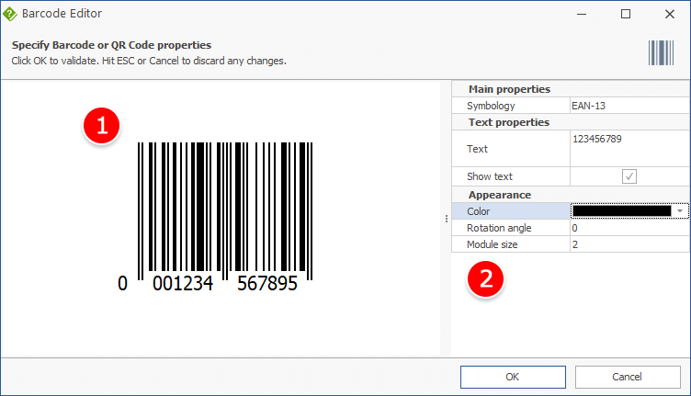Confirm changes with the OK button
691x396 pixels.
click(x=513, y=377)
